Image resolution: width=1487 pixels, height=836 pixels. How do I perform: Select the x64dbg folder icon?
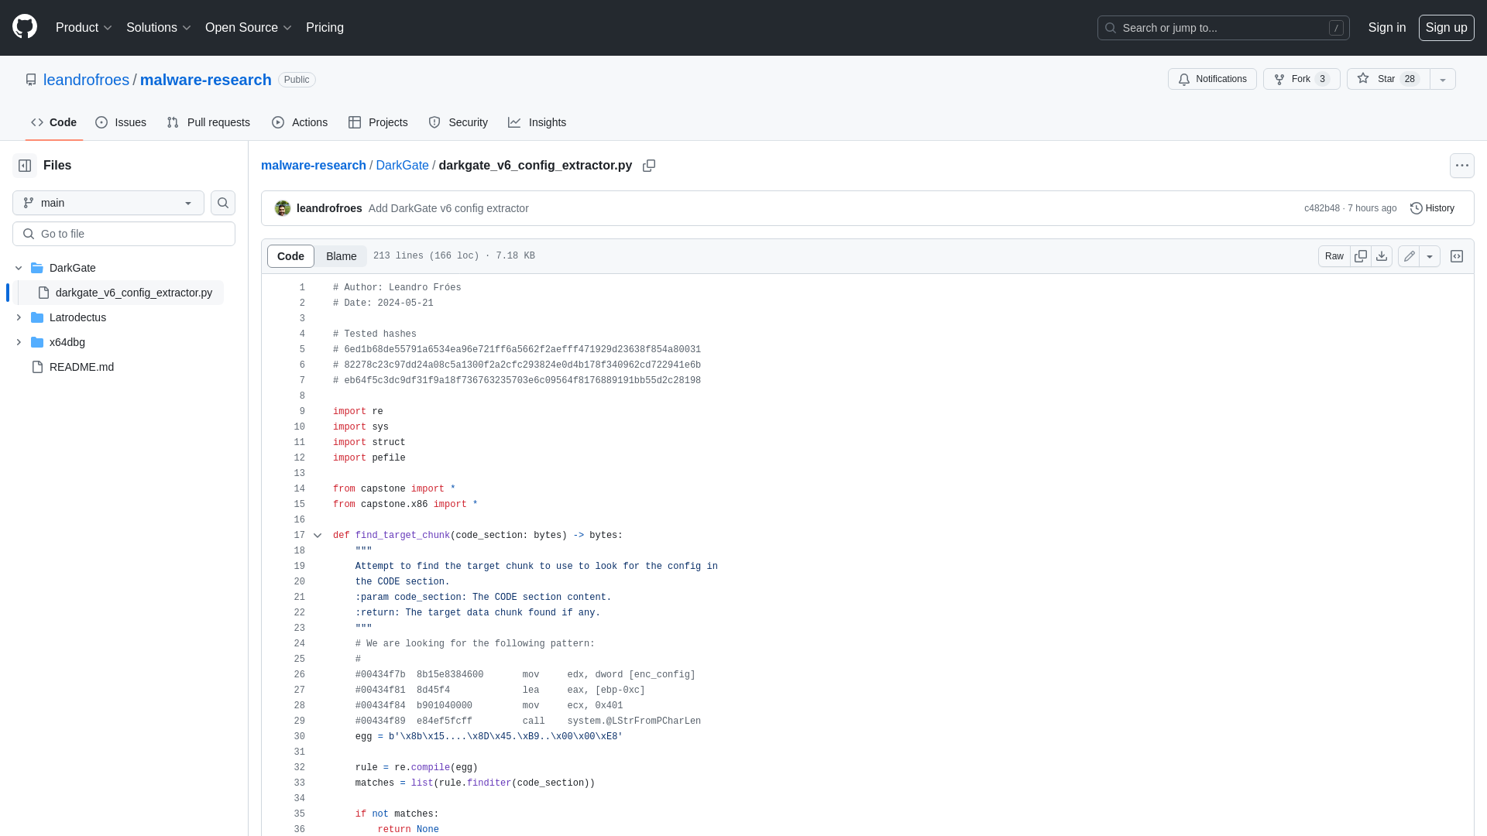click(x=37, y=342)
